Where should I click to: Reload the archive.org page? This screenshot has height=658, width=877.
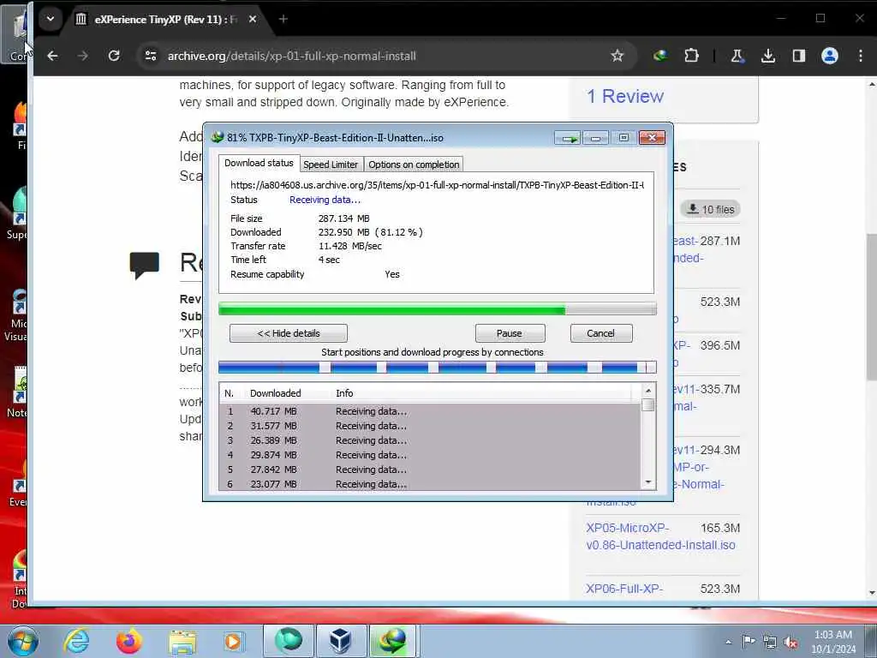[114, 56]
